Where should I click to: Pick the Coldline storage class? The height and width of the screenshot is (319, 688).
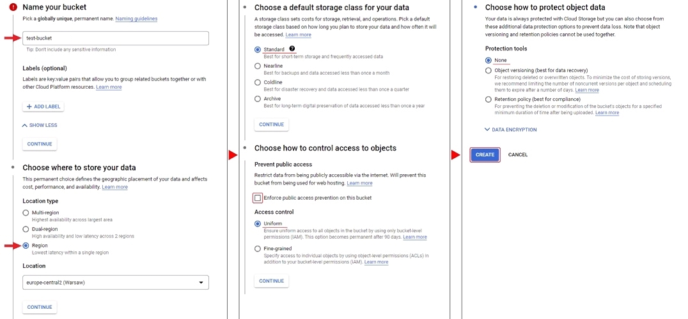pos(258,82)
